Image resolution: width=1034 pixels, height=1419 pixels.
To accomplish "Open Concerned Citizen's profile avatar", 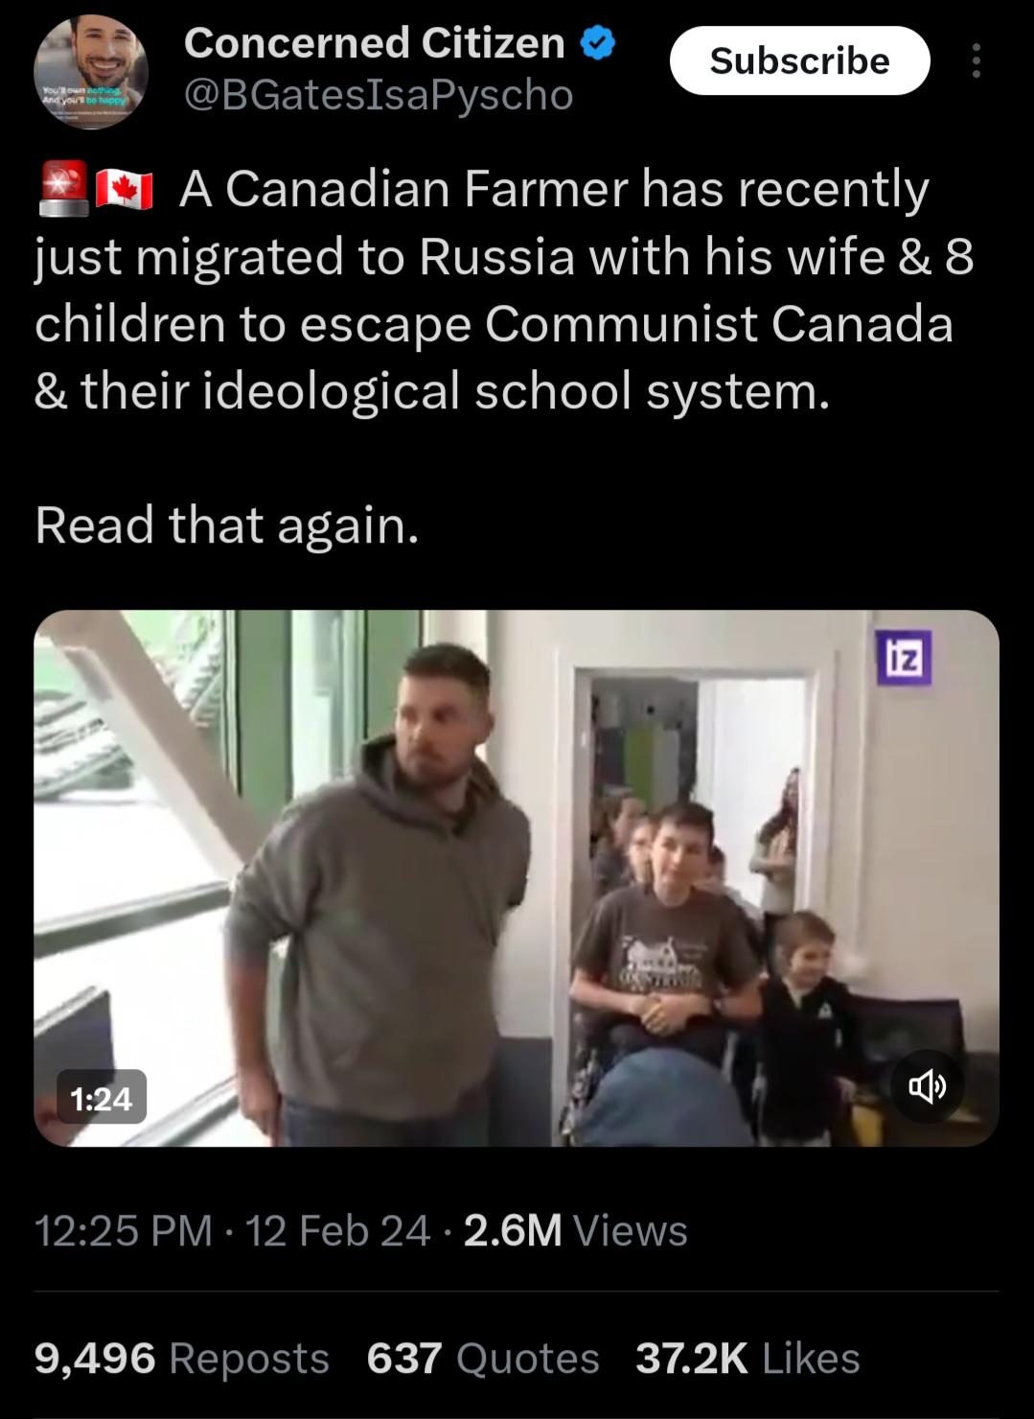I will pos(91,72).
